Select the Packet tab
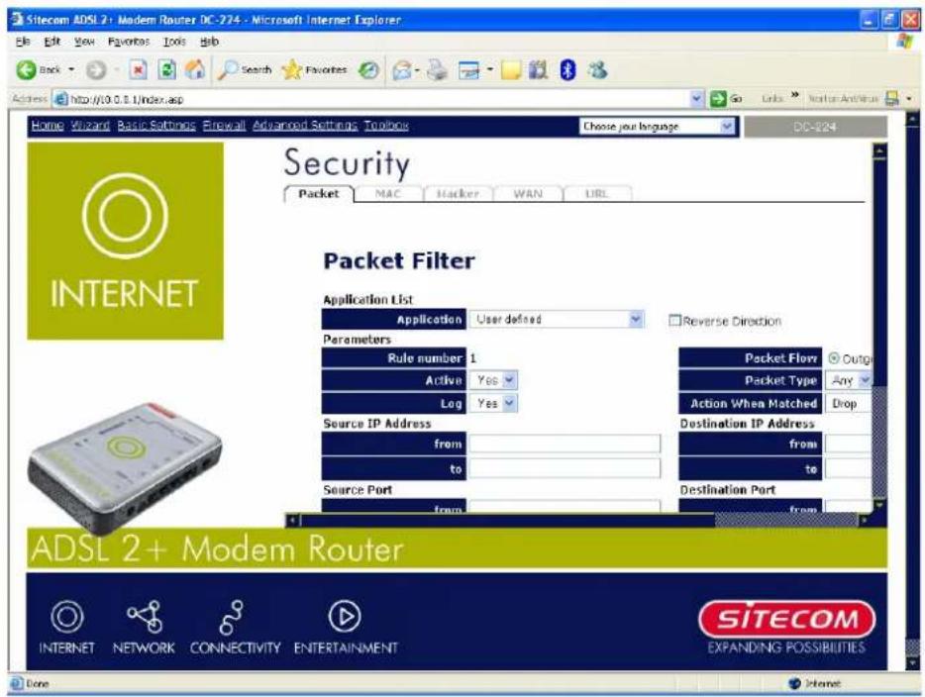Viewport: 925px width, 697px height. (x=319, y=194)
